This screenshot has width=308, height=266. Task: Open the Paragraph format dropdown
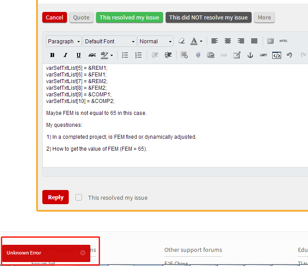coord(64,41)
